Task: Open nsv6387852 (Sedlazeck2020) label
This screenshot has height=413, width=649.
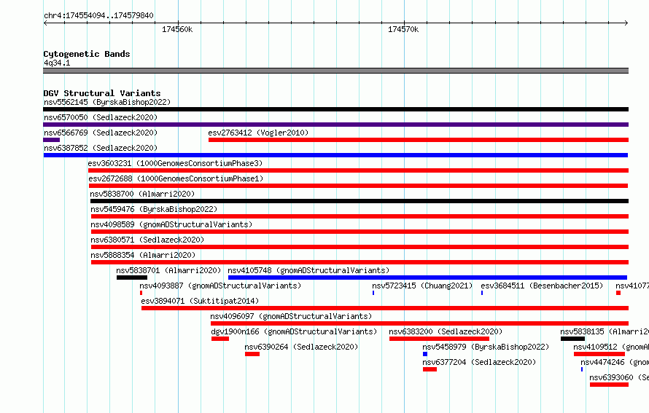Action: 101,148
